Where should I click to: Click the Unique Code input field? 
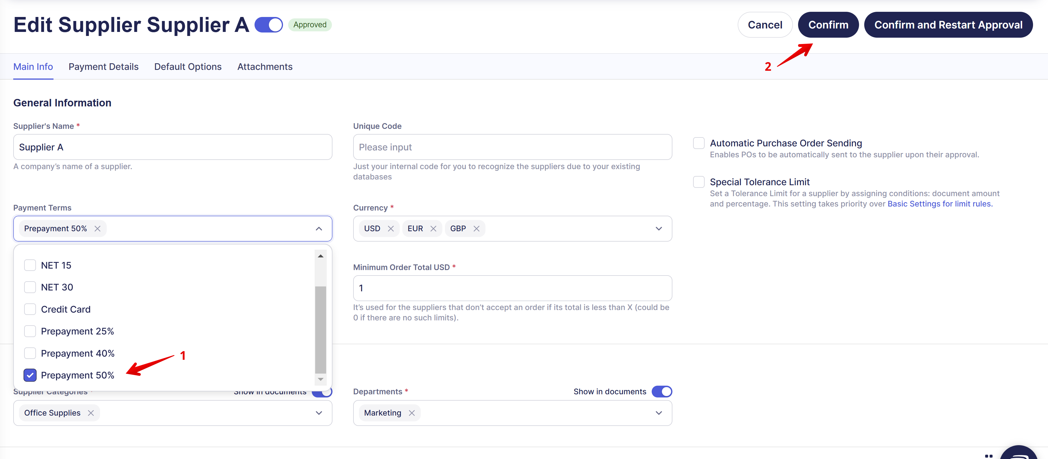[x=512, y=147]
